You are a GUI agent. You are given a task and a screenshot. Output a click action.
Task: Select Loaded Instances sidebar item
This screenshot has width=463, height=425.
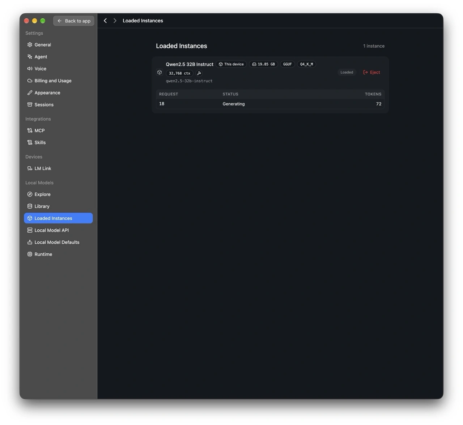[58, 218]
